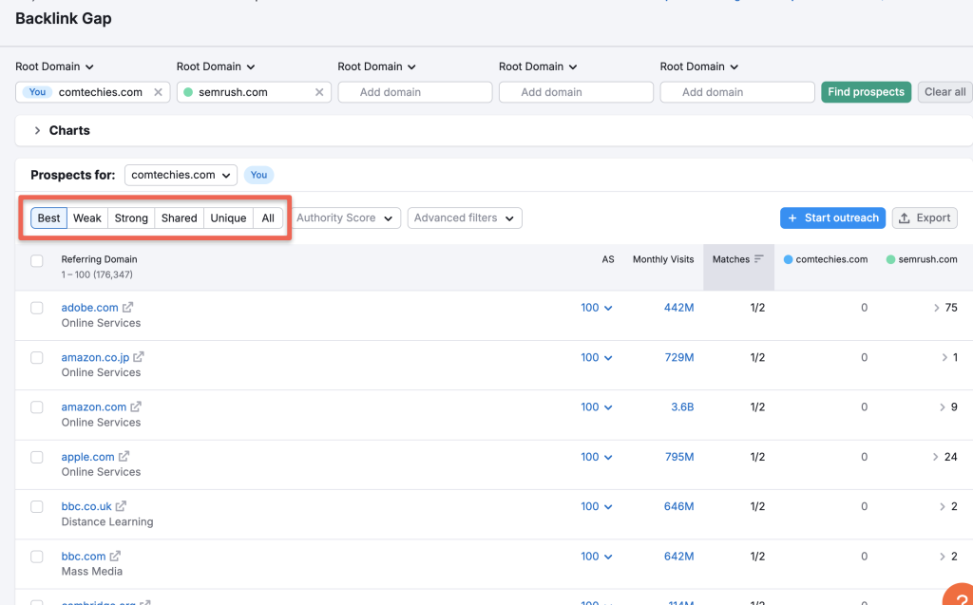The width and height of the screenshot is (973, 605).
Task: Click the Find prospects button
Action: coord(866,92)
